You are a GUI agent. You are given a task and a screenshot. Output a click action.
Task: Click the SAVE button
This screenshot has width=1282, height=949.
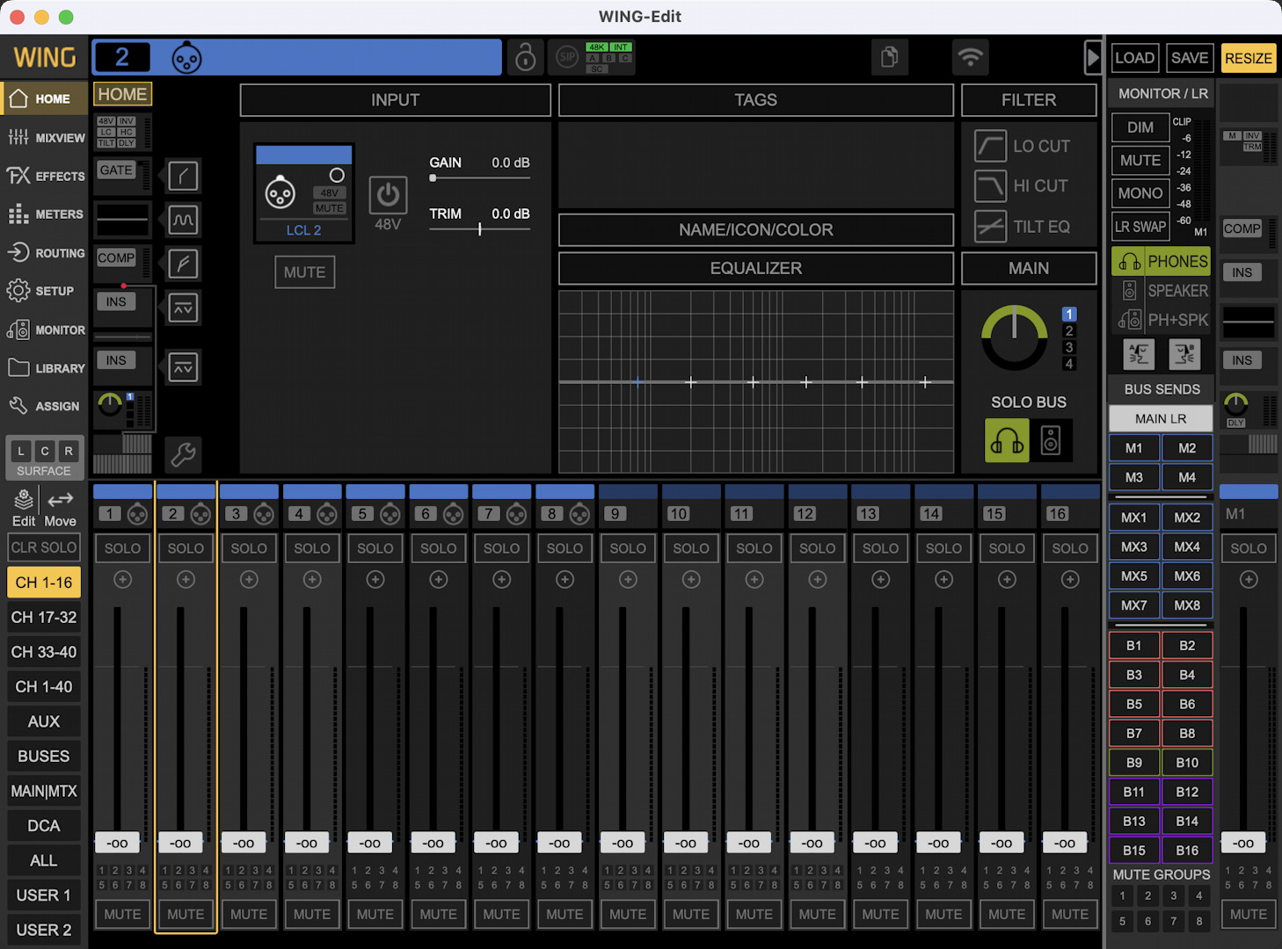pos(1189,58)
